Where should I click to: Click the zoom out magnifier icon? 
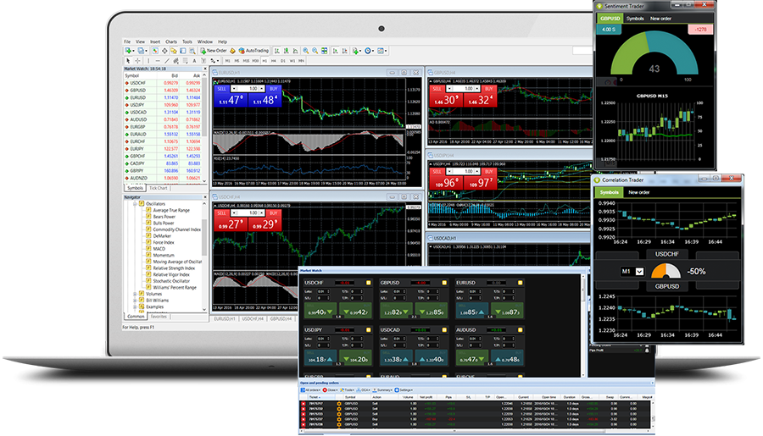point(315,51)
